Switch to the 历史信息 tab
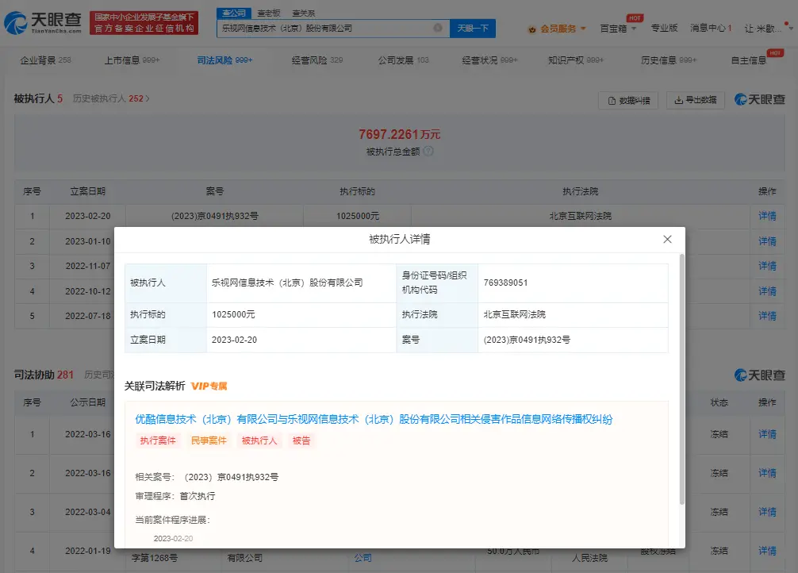798x573 pixels. (668, 60)
